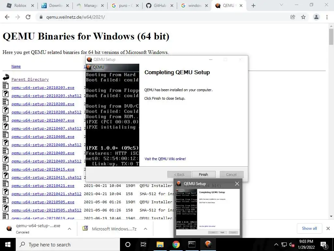Open Task View on the taskbar
Screen dimensions: 334x251
click(x=144, y=244)
